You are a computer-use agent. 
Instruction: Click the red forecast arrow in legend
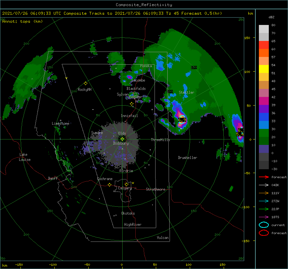[264, 177]
